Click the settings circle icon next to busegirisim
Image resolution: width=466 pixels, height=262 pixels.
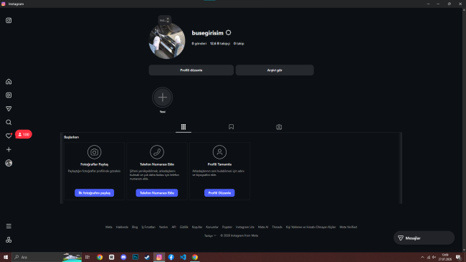(x=228, y=33)
